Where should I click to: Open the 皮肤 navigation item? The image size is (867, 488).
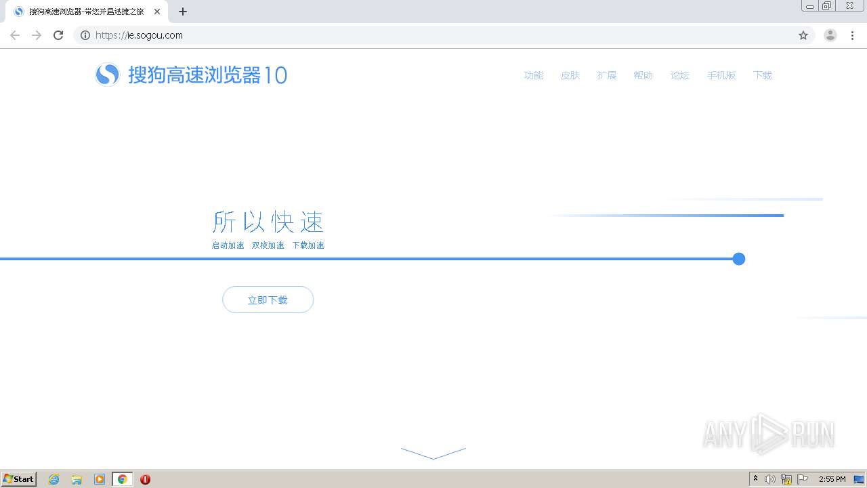pos(570,75)
